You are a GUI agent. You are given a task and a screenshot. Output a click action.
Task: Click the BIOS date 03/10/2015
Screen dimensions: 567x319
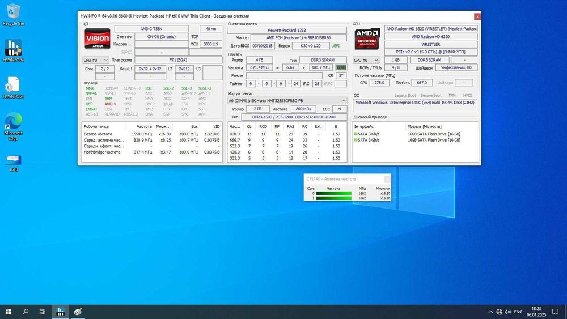coord(263,46)
